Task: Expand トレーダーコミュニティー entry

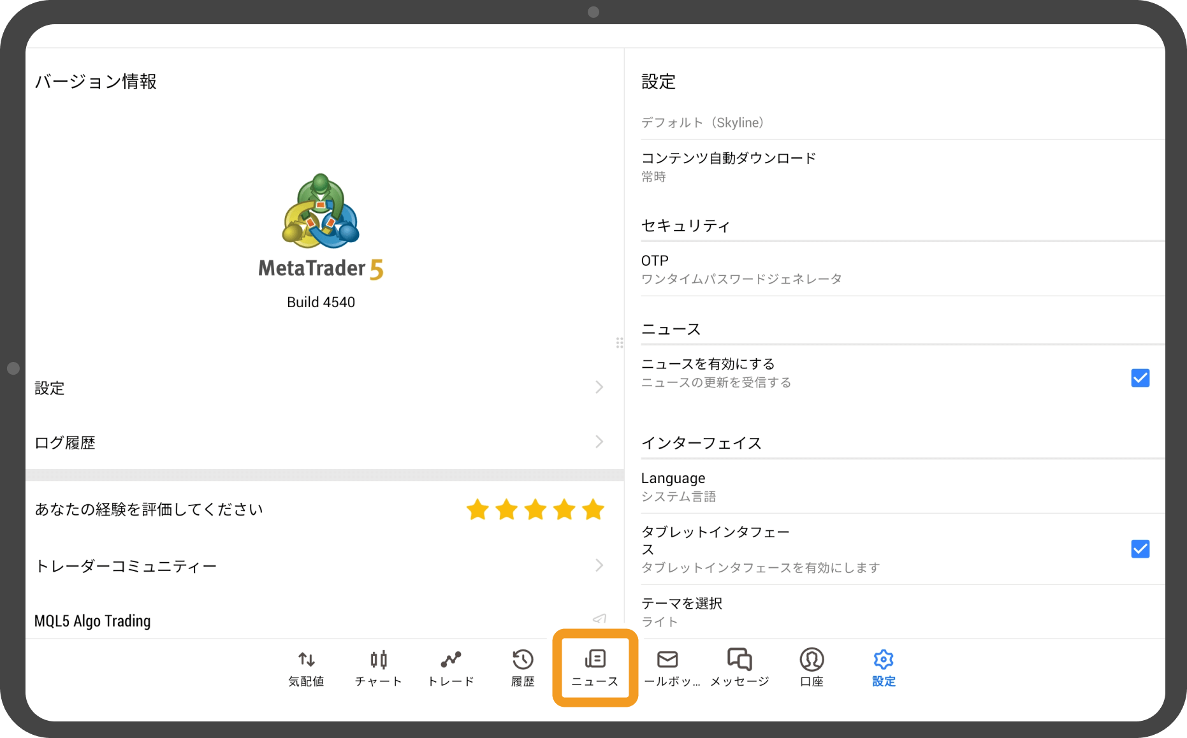Action: 598,565
